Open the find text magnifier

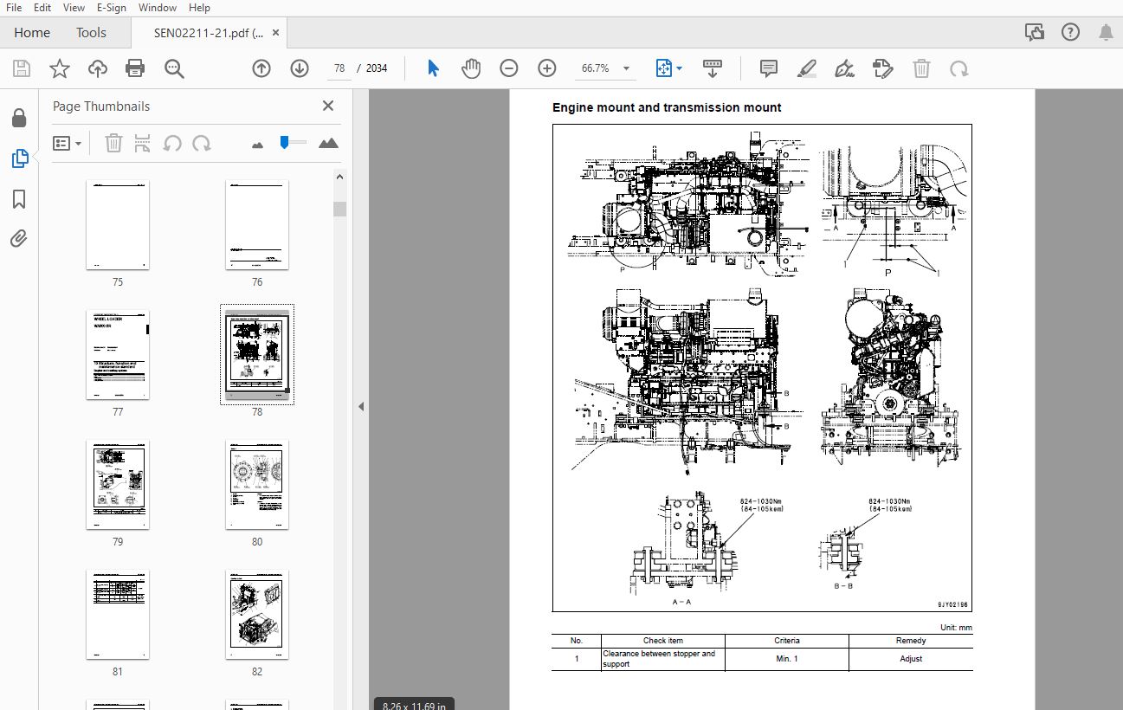click(174, 68)
